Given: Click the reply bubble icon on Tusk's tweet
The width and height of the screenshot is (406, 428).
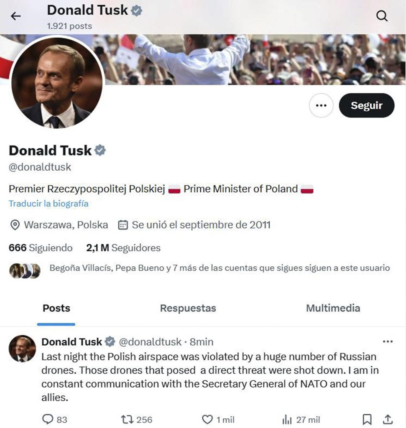Looking at the screenshot, I should click(x=49, y=419).
